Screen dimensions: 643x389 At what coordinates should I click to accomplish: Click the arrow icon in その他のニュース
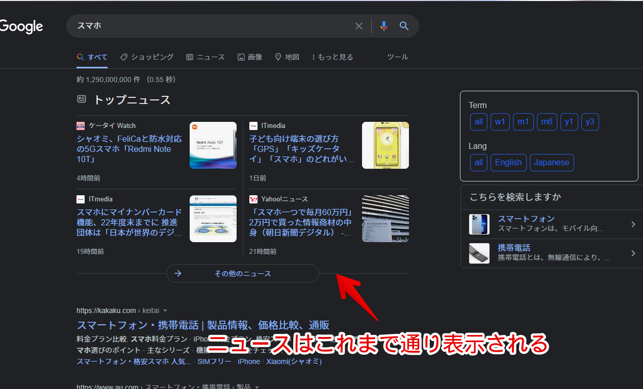(x=178, y=273)
